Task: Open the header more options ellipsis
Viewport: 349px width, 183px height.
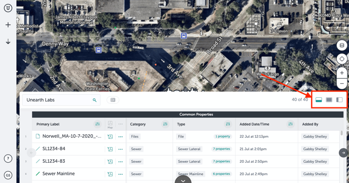Action: click(x=120, y=124)
